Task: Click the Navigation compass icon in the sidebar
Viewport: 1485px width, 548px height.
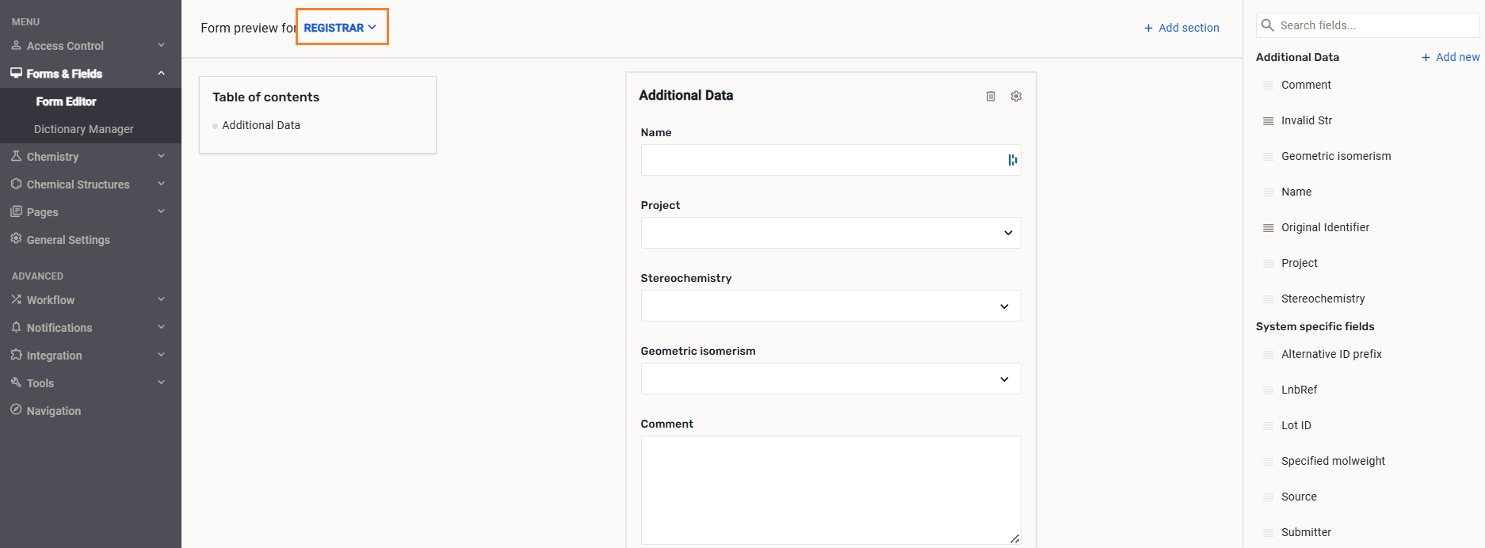Action: pos(16,410)
